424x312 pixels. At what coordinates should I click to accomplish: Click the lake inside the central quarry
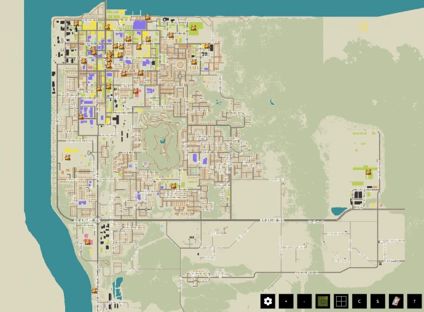(163, 141)
